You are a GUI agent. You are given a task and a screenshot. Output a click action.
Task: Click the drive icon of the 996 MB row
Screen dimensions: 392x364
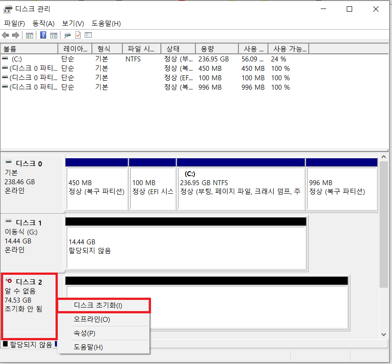(5, 87)
